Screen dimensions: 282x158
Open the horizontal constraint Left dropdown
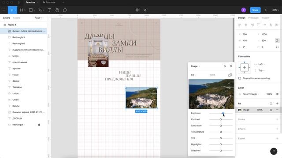261,64
